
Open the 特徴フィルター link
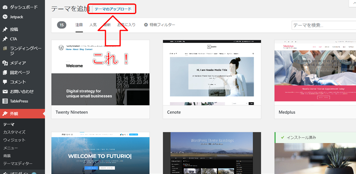coord(159,25)
